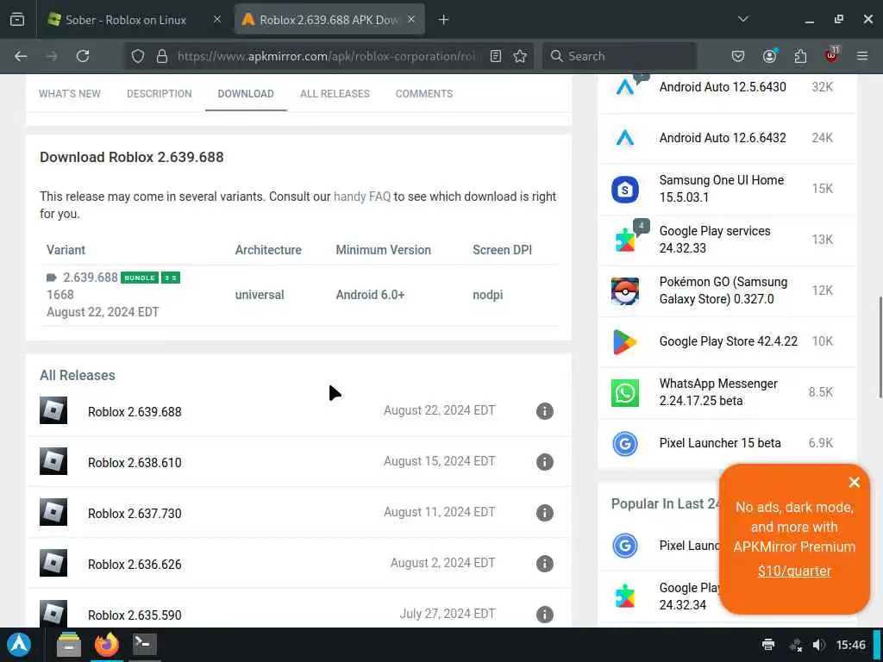Click the browser Search field
The image size is (883, 662).
point(619,56)
